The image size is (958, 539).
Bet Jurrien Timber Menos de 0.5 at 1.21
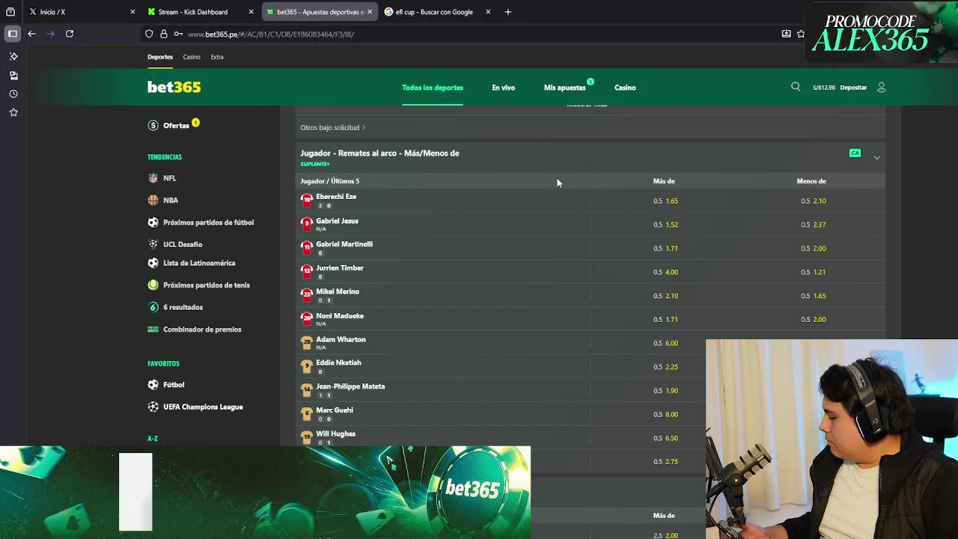814,272
